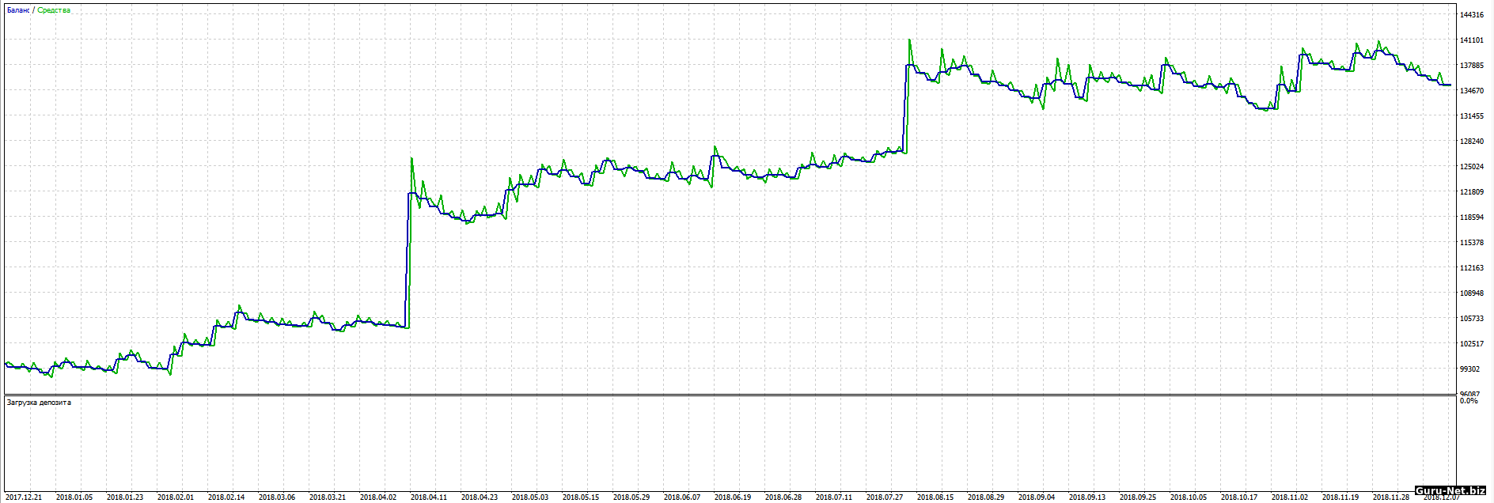Select the Загрузка депозита panel label

39,403
